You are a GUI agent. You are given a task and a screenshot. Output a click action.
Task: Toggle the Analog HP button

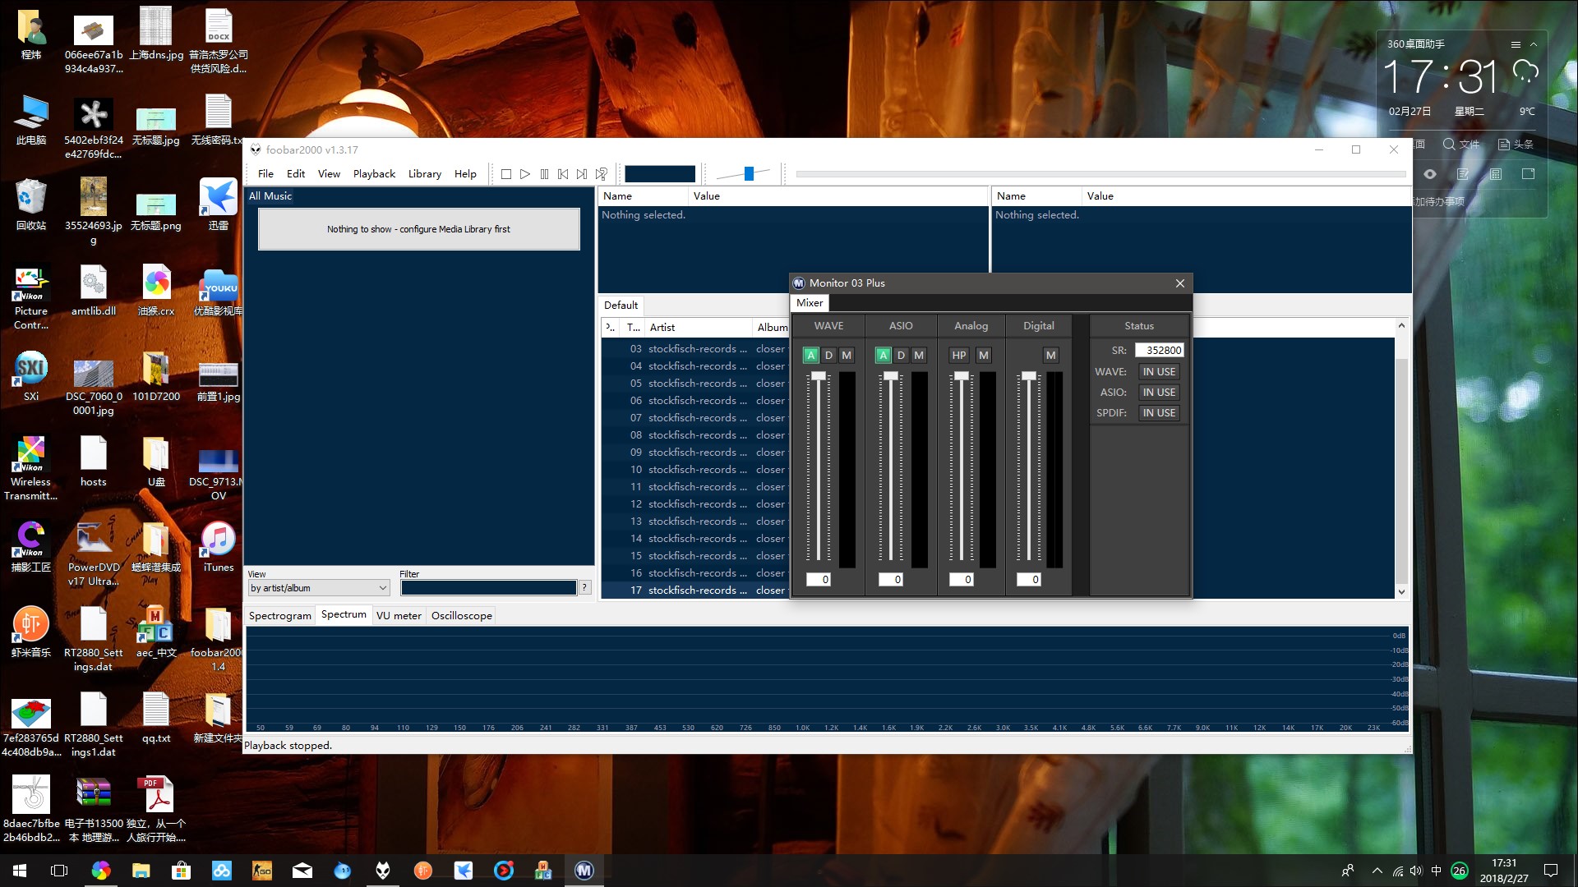point(958,356)
